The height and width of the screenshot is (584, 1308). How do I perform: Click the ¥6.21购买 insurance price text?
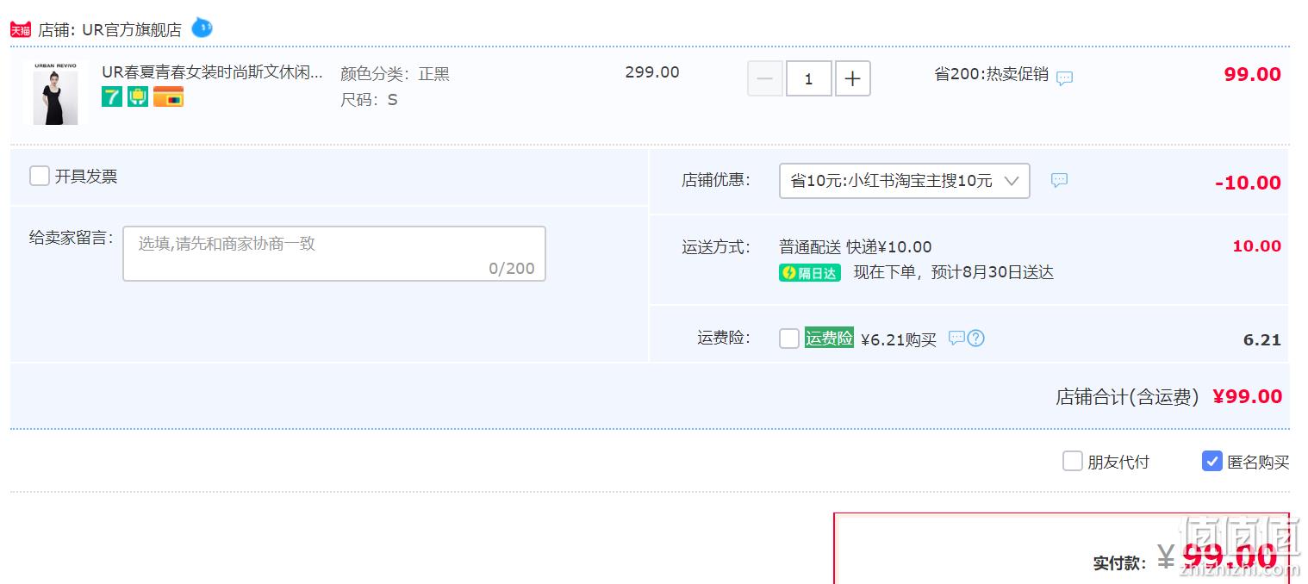click(x=899, y=339)
